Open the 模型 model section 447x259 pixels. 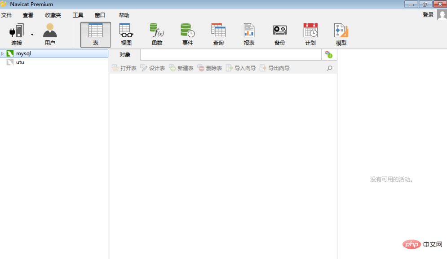coord(341,35)
